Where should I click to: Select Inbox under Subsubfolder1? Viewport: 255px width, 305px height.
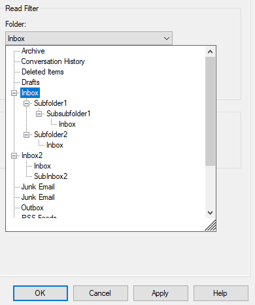click(67, 124)
